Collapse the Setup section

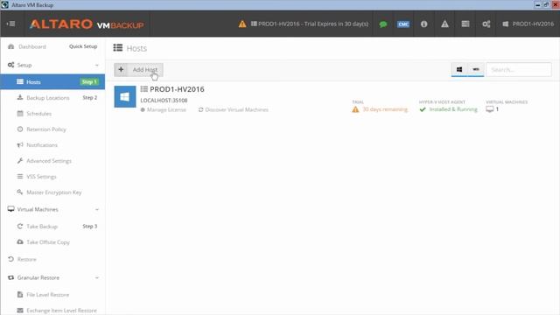click(97, 65)
